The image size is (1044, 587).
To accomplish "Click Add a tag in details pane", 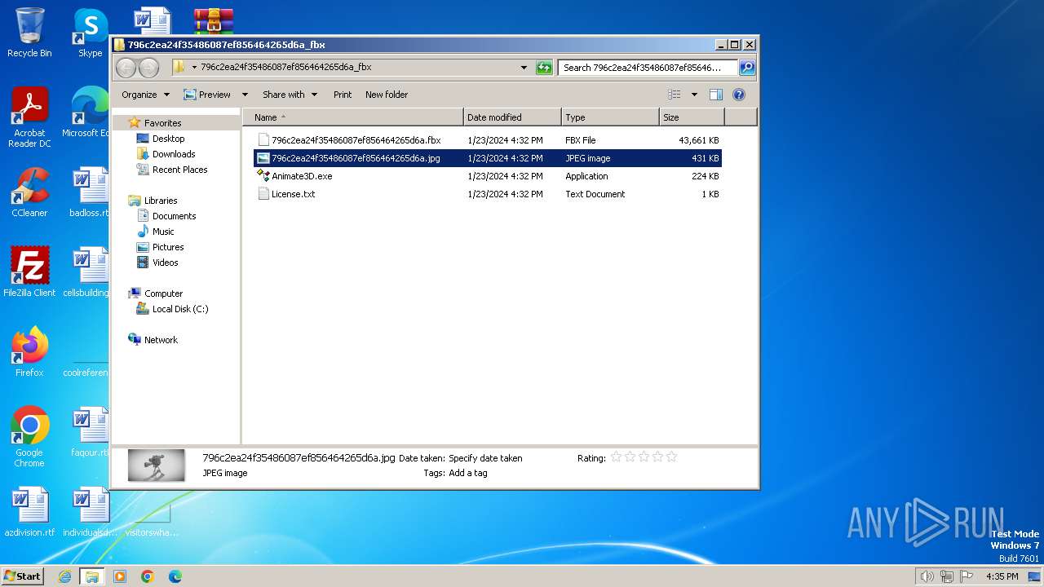I will pyautogui.click(x=468, y=473).
